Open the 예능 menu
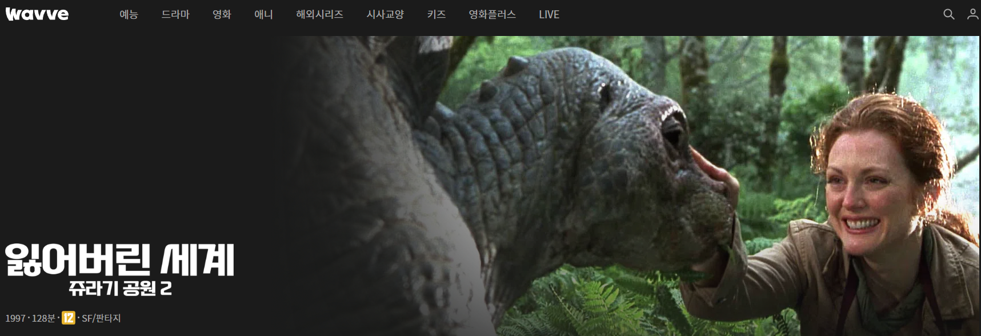The image size is (981, 336). pyautogui.click(x=129, y=14)
